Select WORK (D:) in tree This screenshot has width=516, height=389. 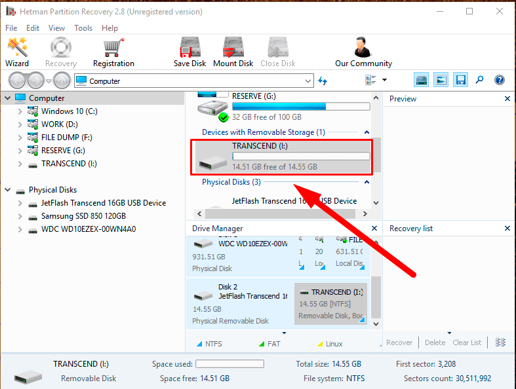pyautogui.click(x=60, y=124)
